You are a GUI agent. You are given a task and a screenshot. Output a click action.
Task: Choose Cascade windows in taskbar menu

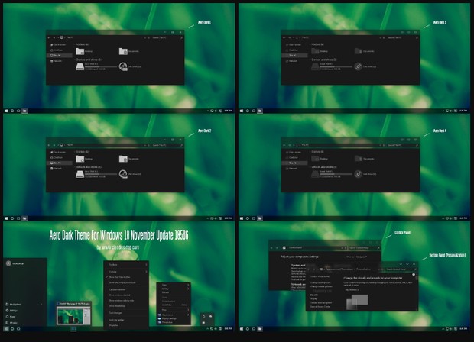click(x=126, y=289)
